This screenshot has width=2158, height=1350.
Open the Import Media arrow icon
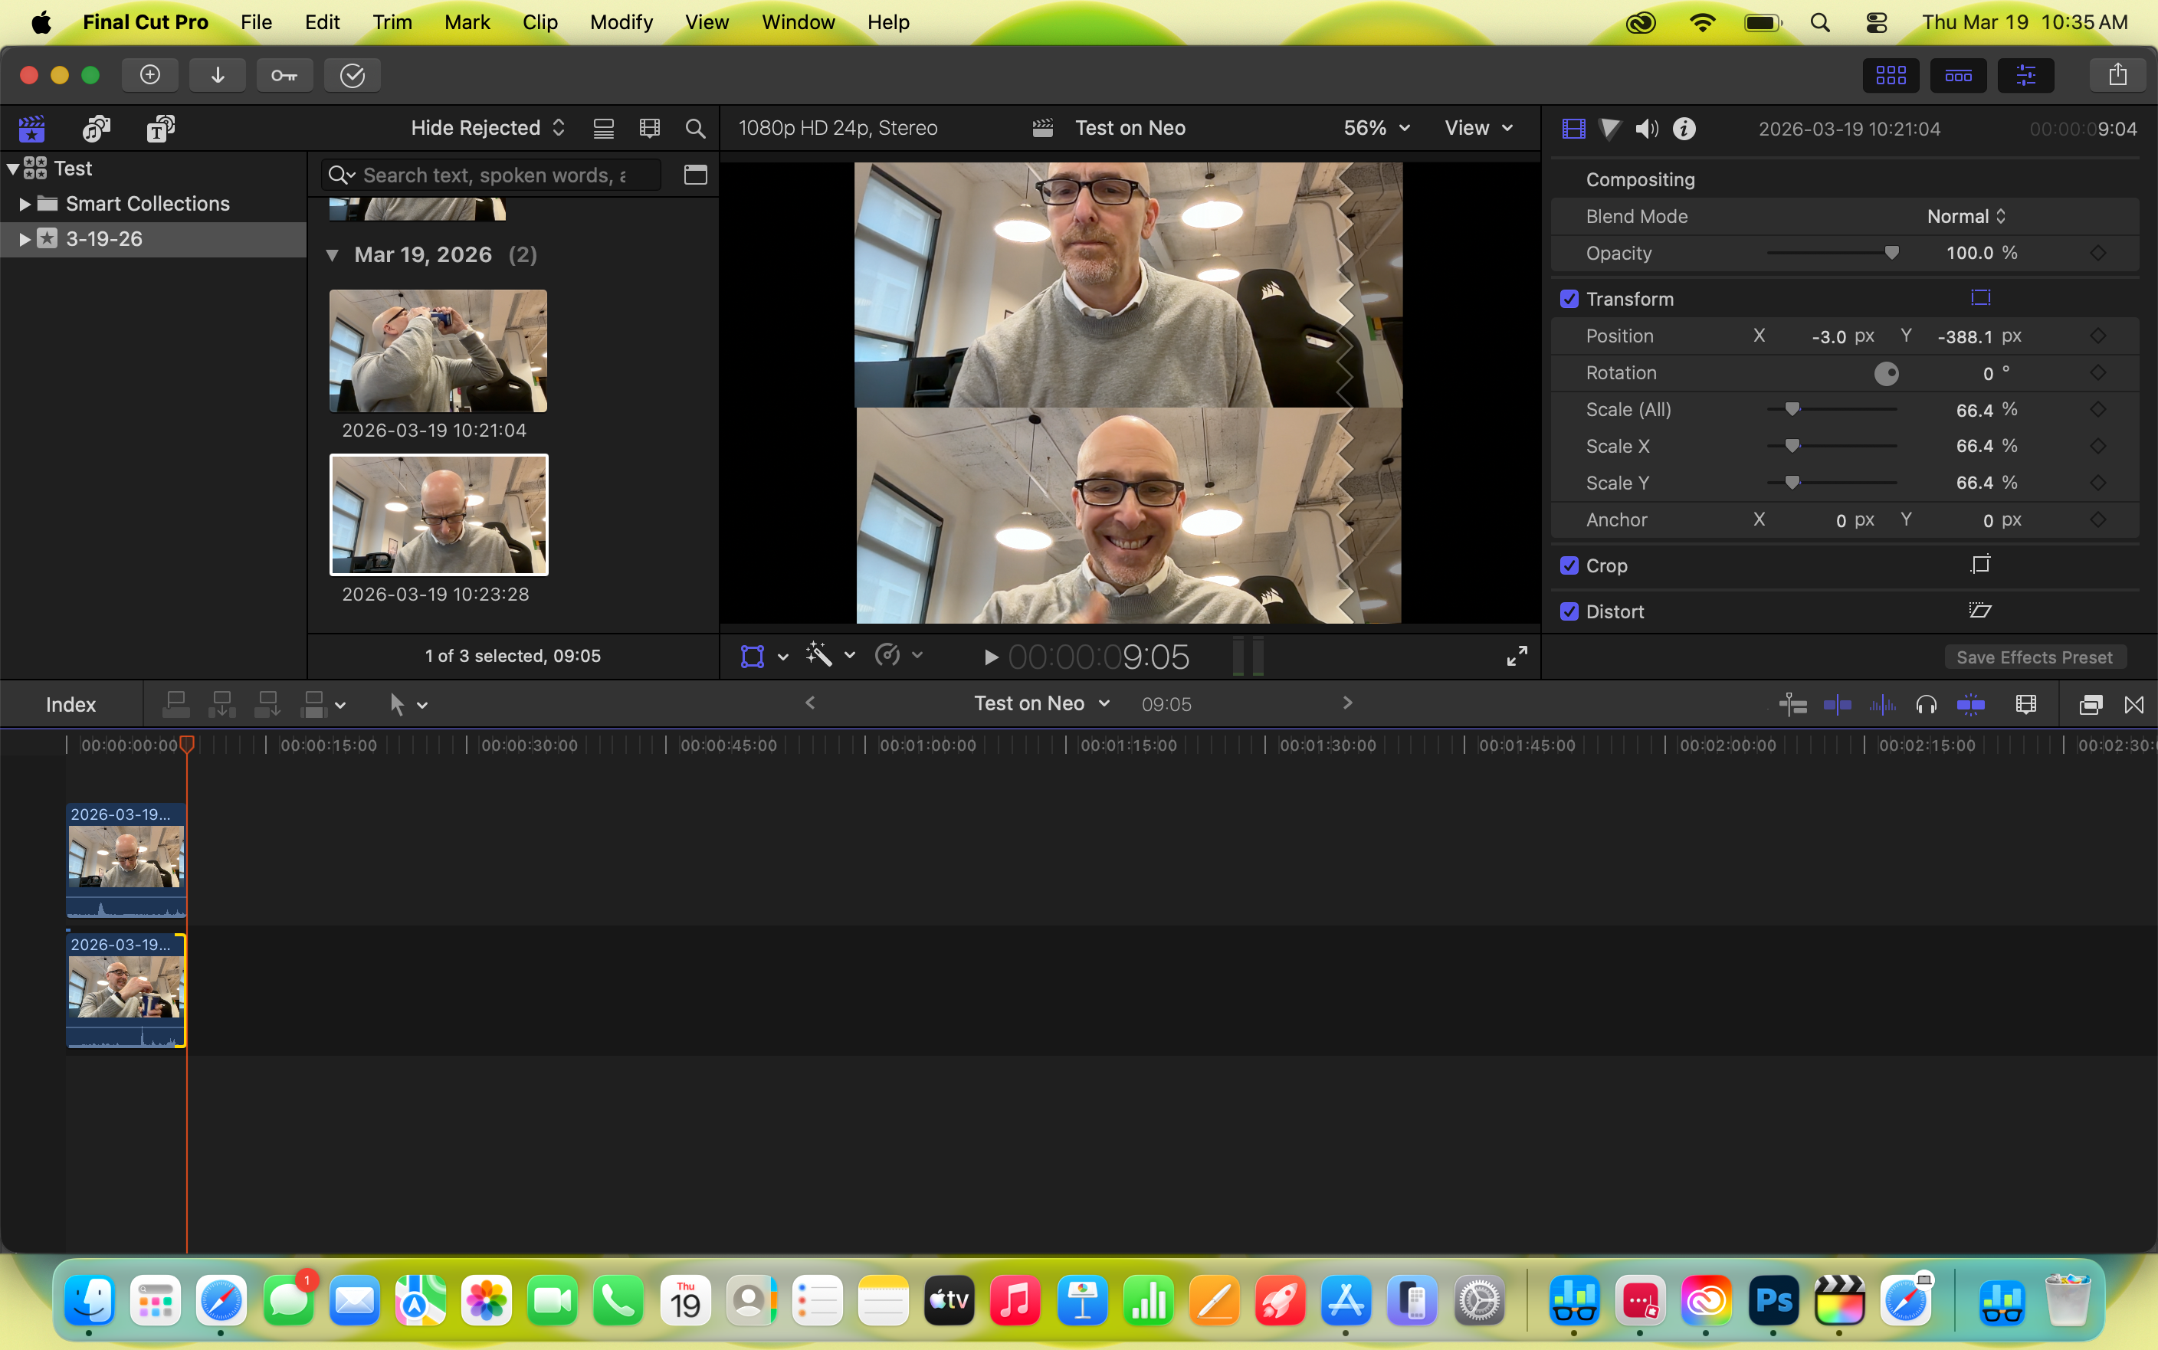pyautogui.click(x=217, y=75)
